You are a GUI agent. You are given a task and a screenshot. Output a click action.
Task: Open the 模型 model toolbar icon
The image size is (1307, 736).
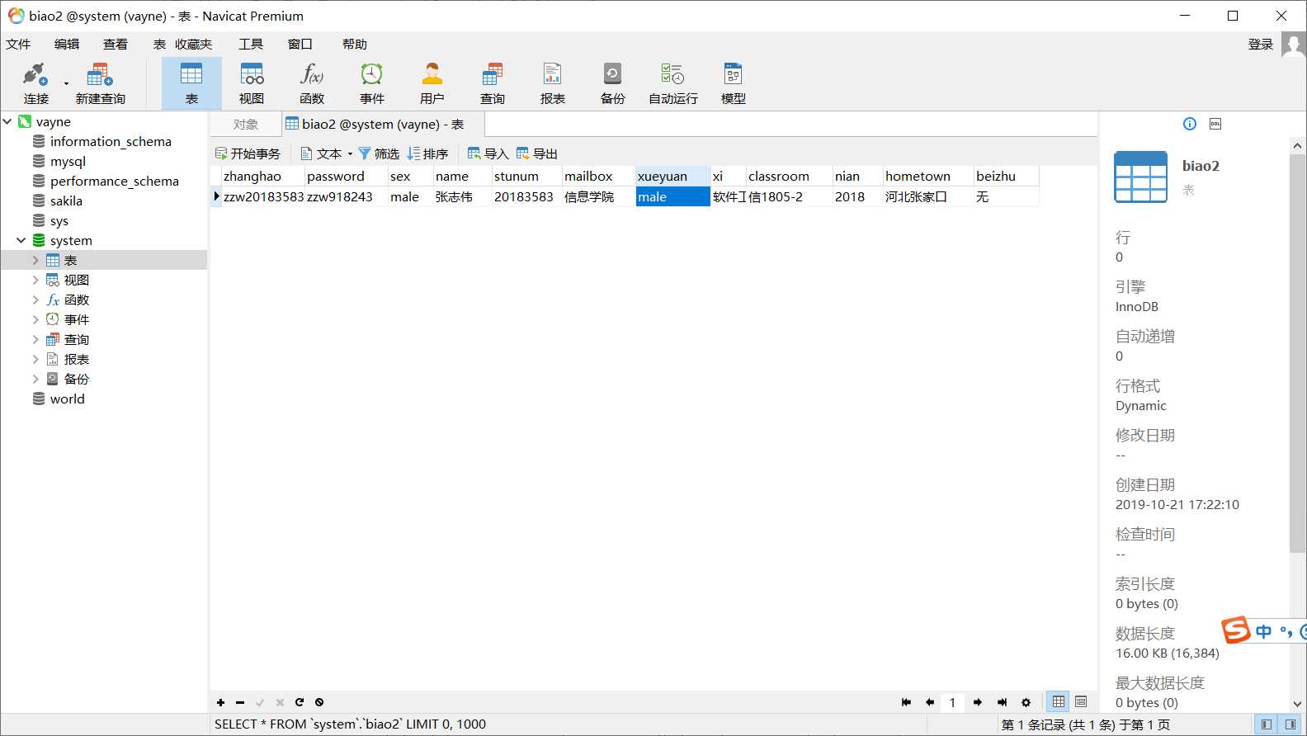point(734,83)
